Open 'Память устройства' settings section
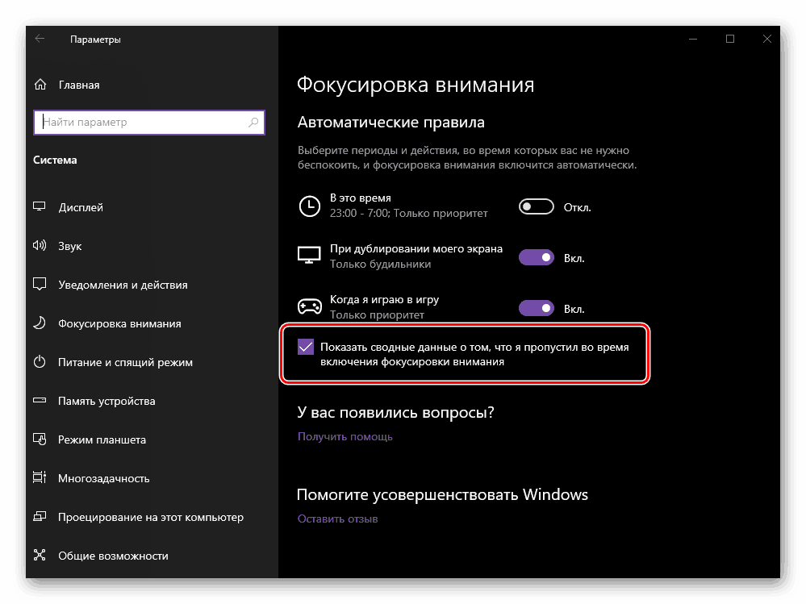The image size is (806, 604). tap(106, 401)
